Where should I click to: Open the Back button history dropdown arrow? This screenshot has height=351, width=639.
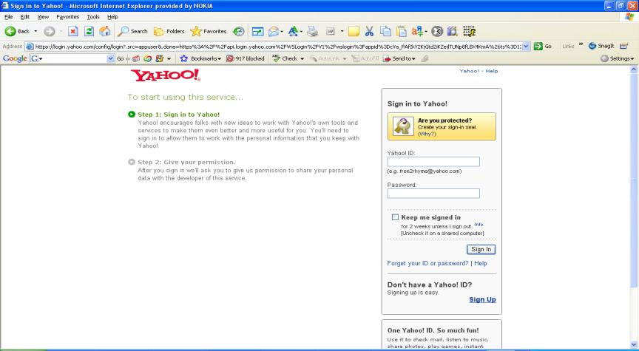(x=35, y=31)
